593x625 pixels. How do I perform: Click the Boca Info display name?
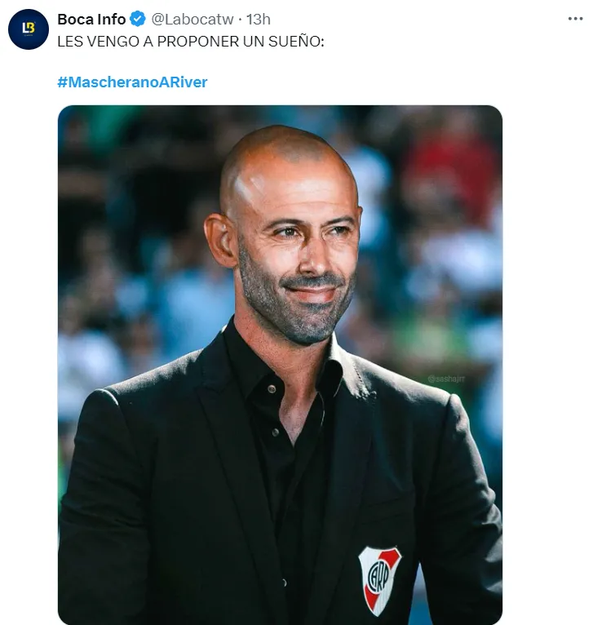click(x=91, y=19)
